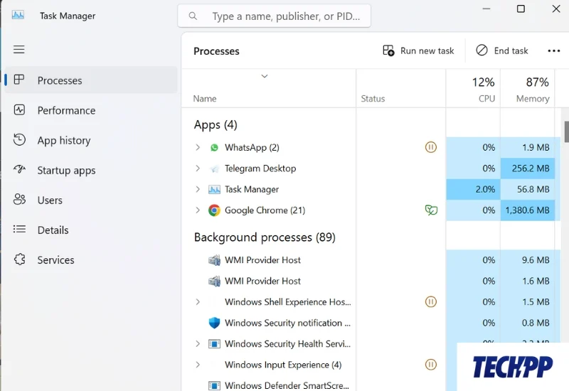Screen dimensions: 569x391
Task: Click the suspended pause icon beside WhatsApp
Action: coord(430,148)
